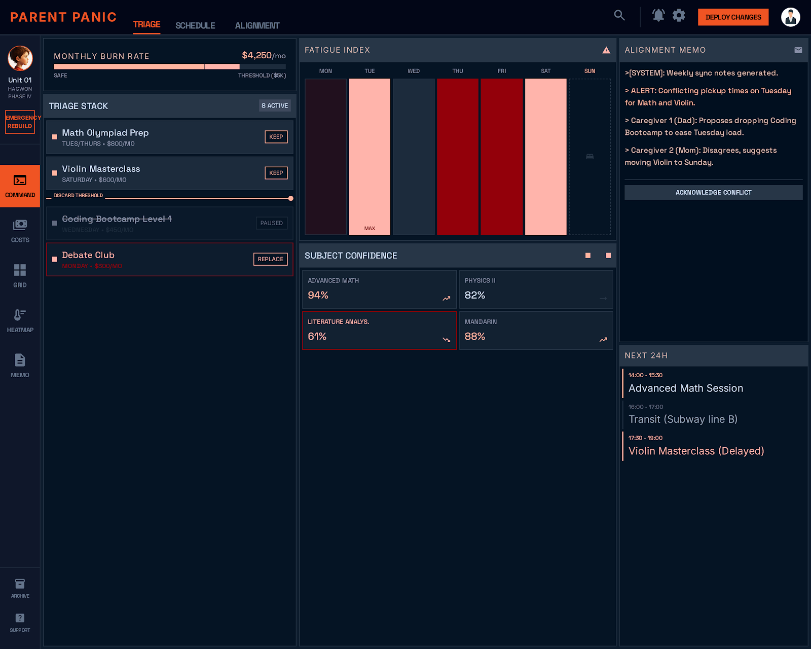Toggle the Debate Club checkbox

click(x=55, y=259)
